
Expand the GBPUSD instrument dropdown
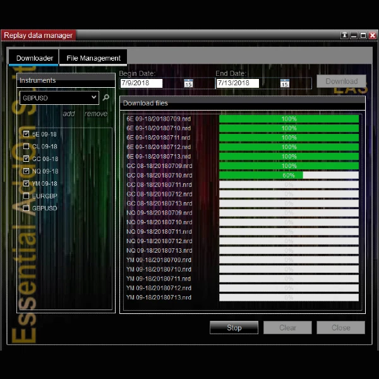click(93, 97)
